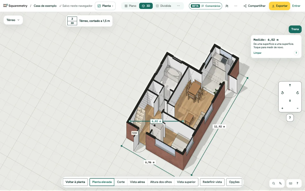
Task: Select the cursor-plus pointer tool
Action: tap(280, 183)
